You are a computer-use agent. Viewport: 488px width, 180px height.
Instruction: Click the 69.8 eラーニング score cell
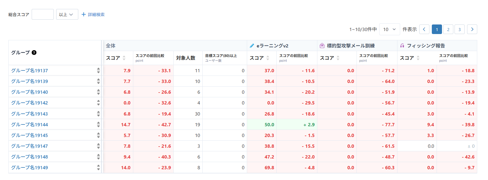262,167
